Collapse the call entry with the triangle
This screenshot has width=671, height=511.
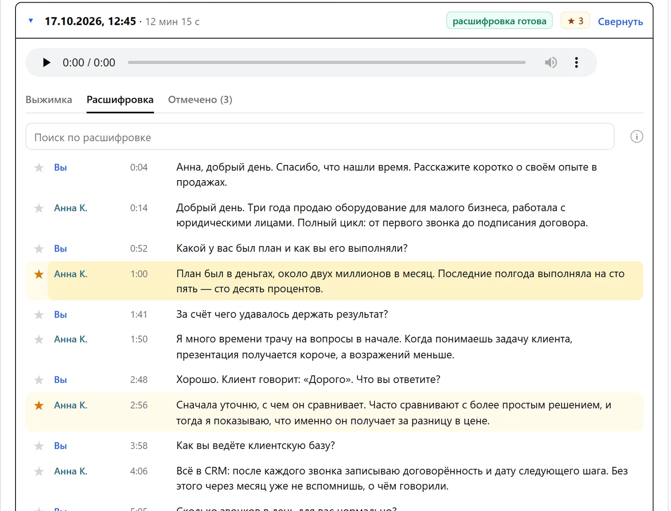[31, 21]
